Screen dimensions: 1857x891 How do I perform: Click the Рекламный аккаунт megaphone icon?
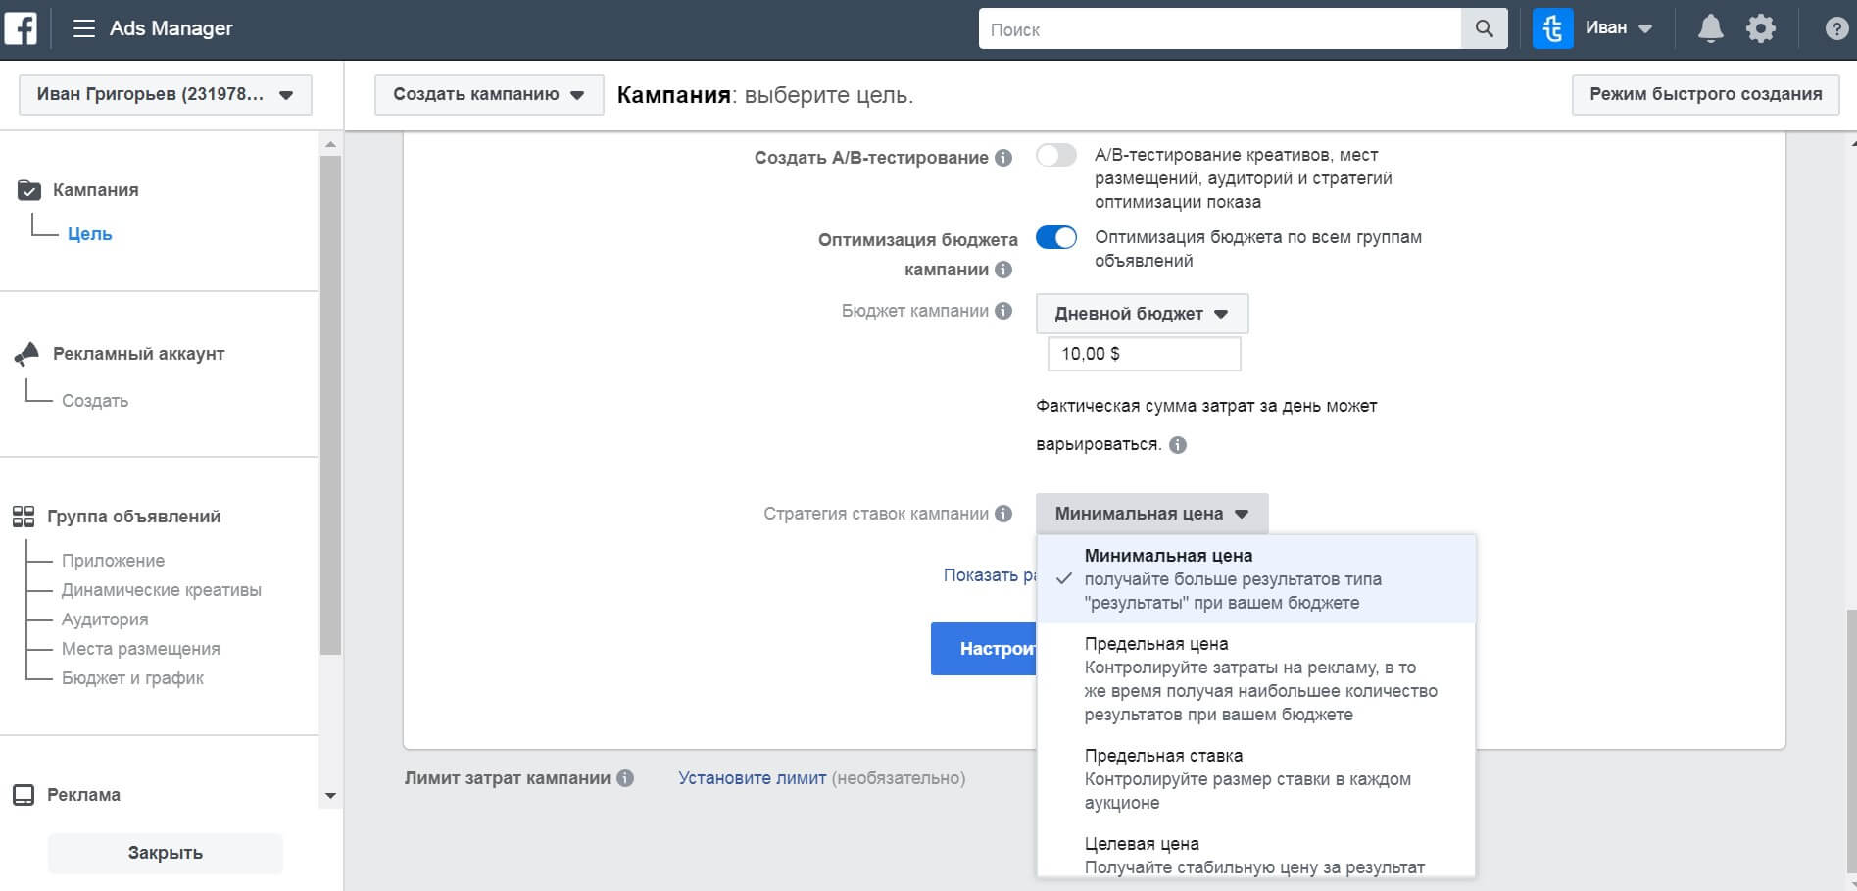[x=27, y=354]
